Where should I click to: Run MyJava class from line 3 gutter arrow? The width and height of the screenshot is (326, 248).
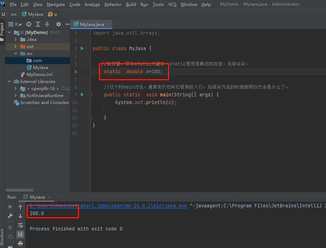pyautogui.click(x=82, y=48)
